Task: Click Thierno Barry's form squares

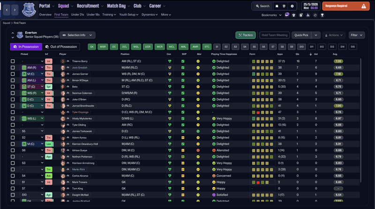Action: tap(262, 61)
